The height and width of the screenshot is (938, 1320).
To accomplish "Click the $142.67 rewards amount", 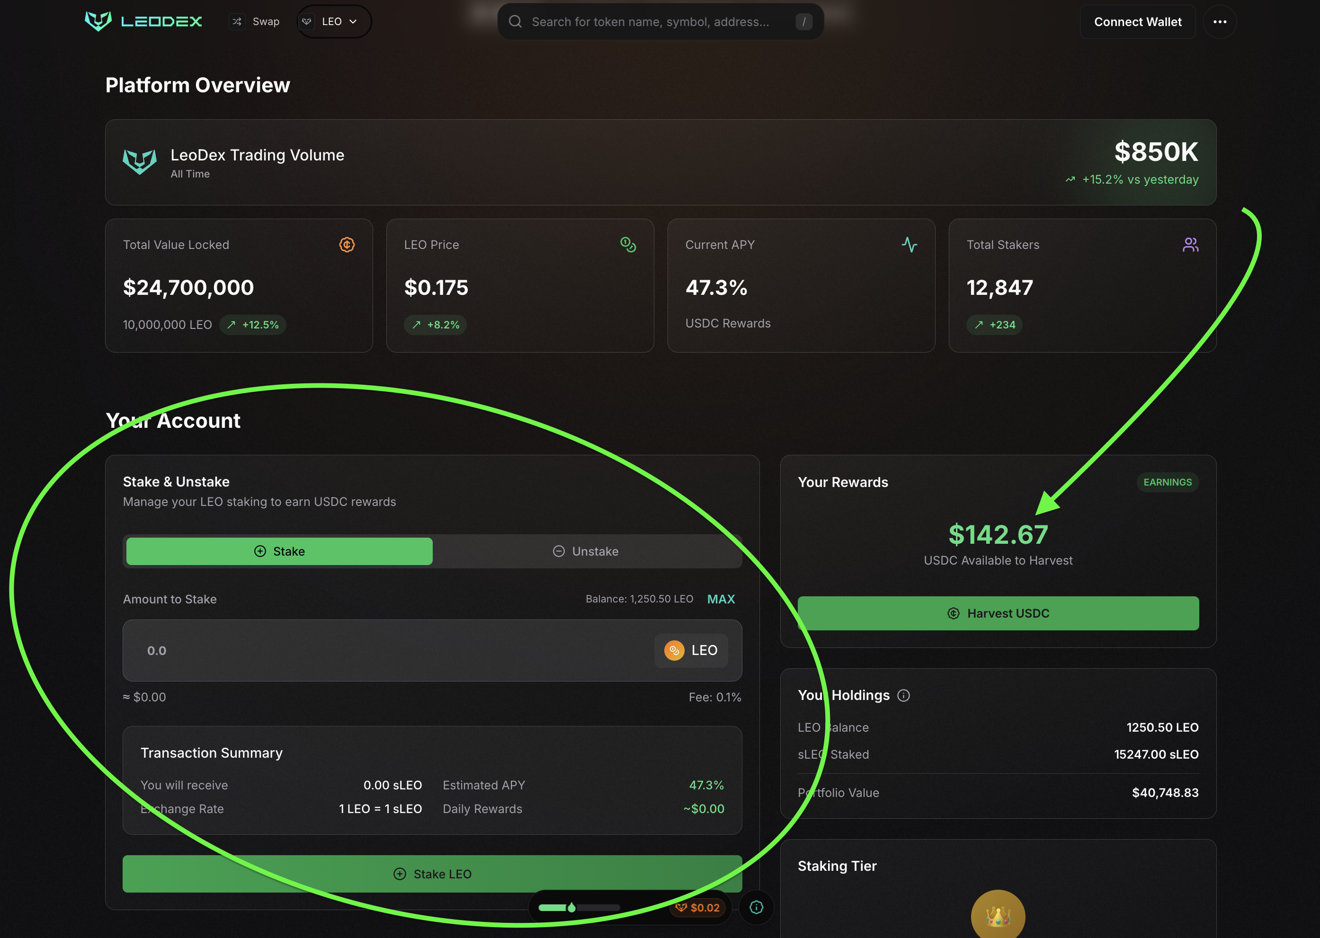I will (x=998, y=534).
